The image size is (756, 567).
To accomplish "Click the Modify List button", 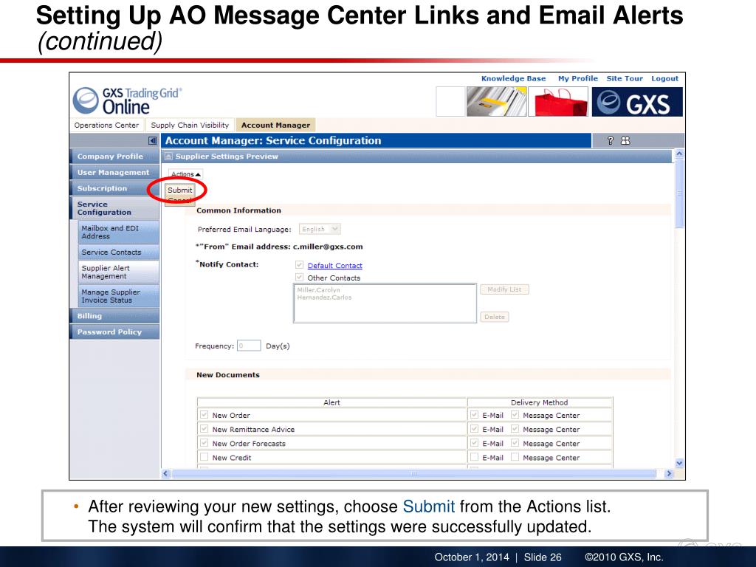I will (x=504, y=289).
